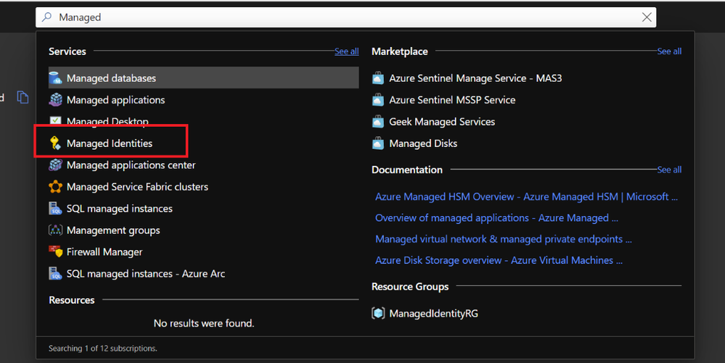Click the ManagedIdentityRG resource group icon
Screen dimensions: 725x363
378,313
